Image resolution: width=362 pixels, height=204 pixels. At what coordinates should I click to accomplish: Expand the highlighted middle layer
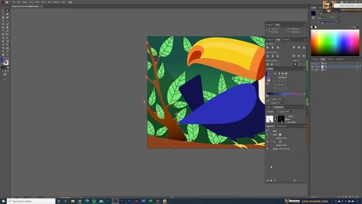319,66
